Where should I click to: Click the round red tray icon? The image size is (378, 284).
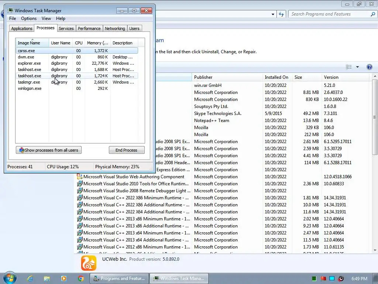(341, 278)
